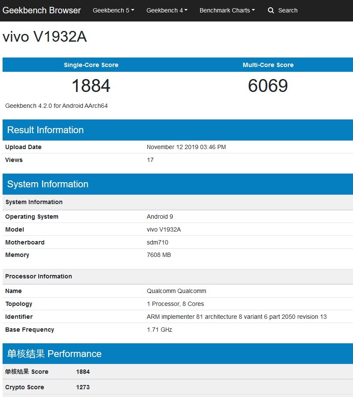Expand the Geekbench 5 dropdown menu
Screen dimensions: 353x397
pos(113,10)
